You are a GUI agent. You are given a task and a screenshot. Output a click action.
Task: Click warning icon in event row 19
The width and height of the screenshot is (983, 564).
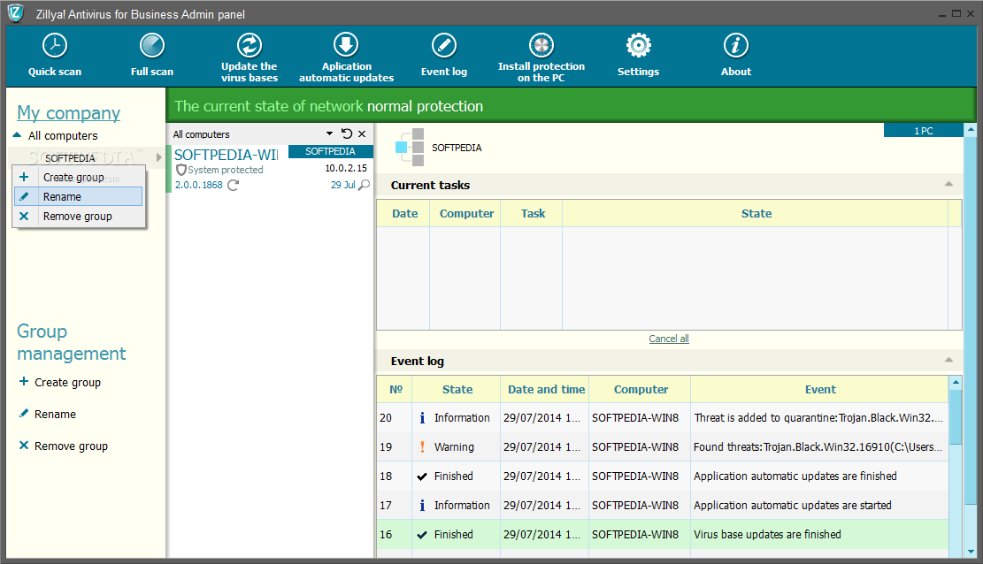(422, 446)
